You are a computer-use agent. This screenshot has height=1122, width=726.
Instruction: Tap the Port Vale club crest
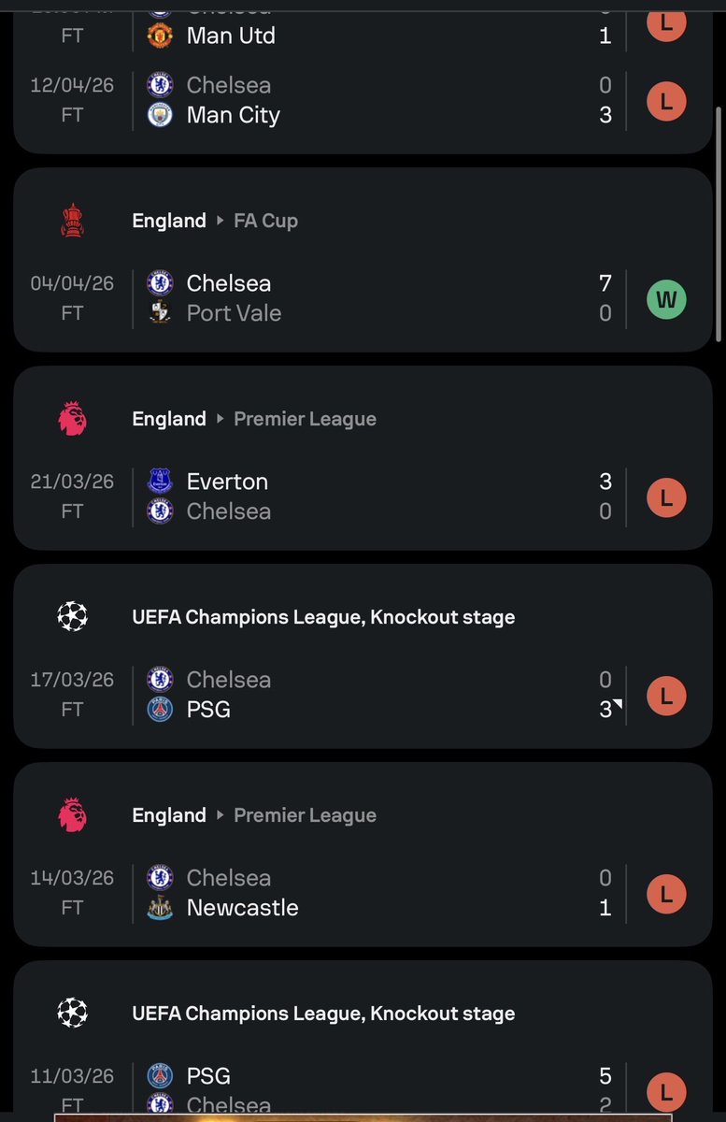point(160,313)
